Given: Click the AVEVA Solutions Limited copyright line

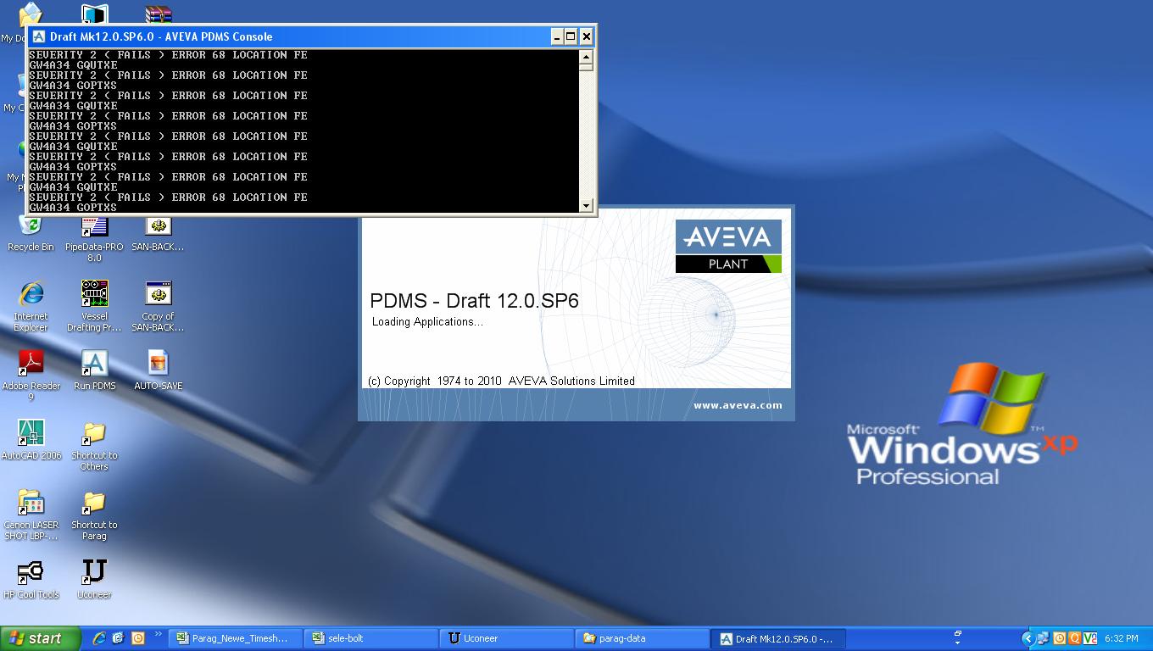Looking at the screenshot, I should [501, 381].
